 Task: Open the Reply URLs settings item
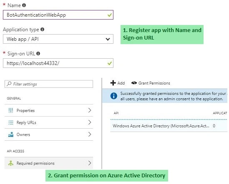tap(49, 122)
